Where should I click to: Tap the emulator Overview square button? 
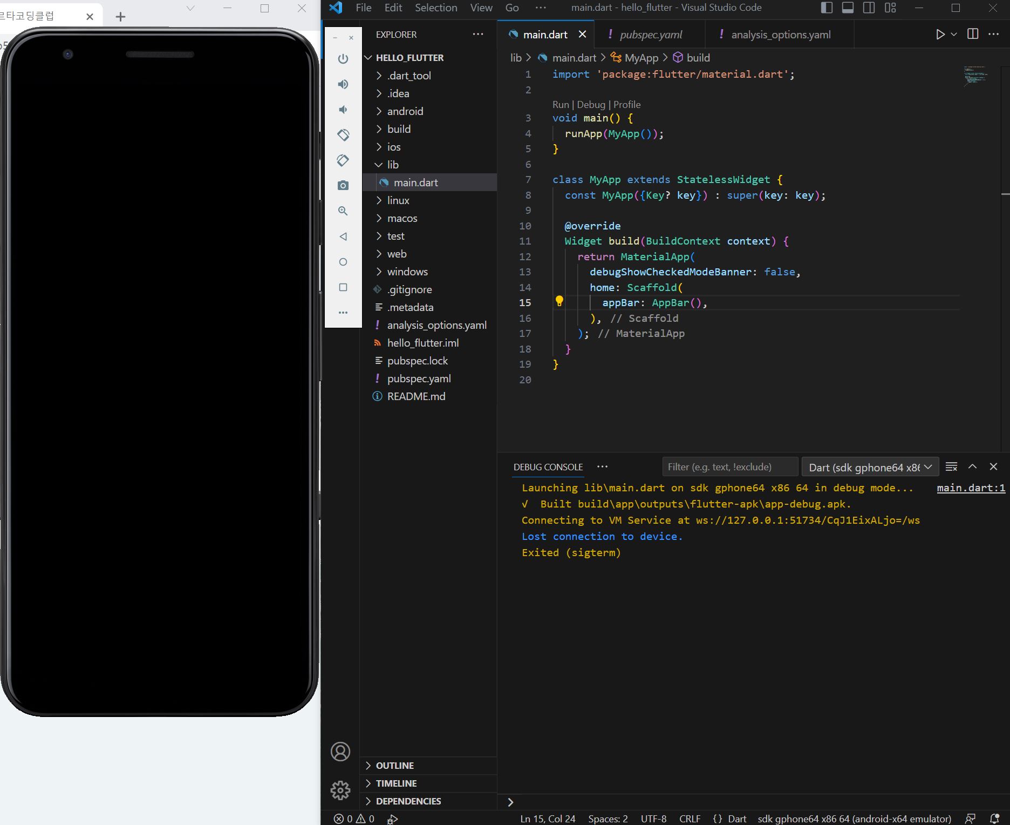click(343, 287)
